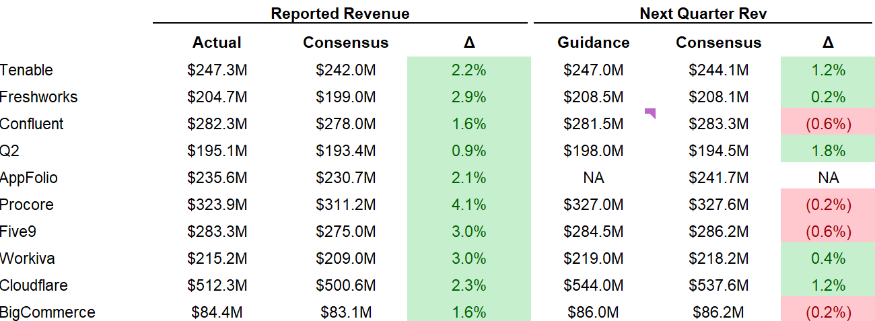Screen dimensions: 875x321
Task: Click Freshworks guidance $208.5M
Action: (x=594, y=97)
